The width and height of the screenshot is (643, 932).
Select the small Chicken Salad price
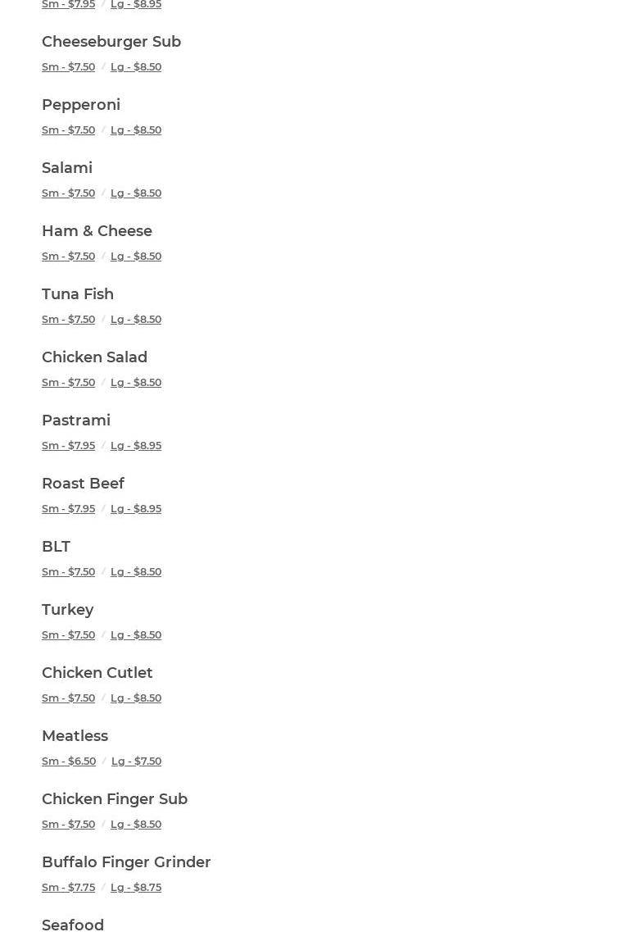tap(69, 383)
